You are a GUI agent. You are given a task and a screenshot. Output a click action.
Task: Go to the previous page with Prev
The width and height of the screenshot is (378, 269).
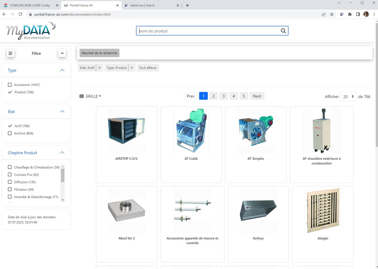pos(190,96)
